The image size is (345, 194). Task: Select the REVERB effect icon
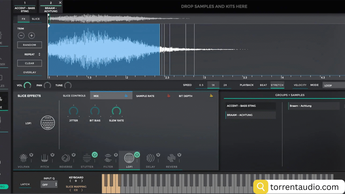(172, 158)
